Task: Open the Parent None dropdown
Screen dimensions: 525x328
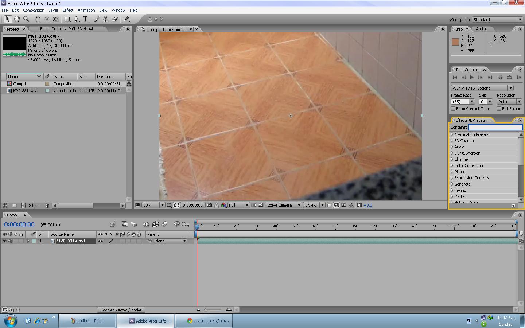Action: (170, 241)
